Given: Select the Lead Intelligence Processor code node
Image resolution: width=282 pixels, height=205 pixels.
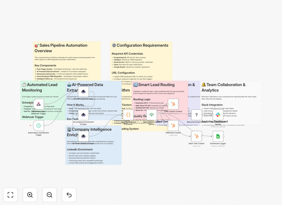Looking at the screenshot, I should coord(128,115).
